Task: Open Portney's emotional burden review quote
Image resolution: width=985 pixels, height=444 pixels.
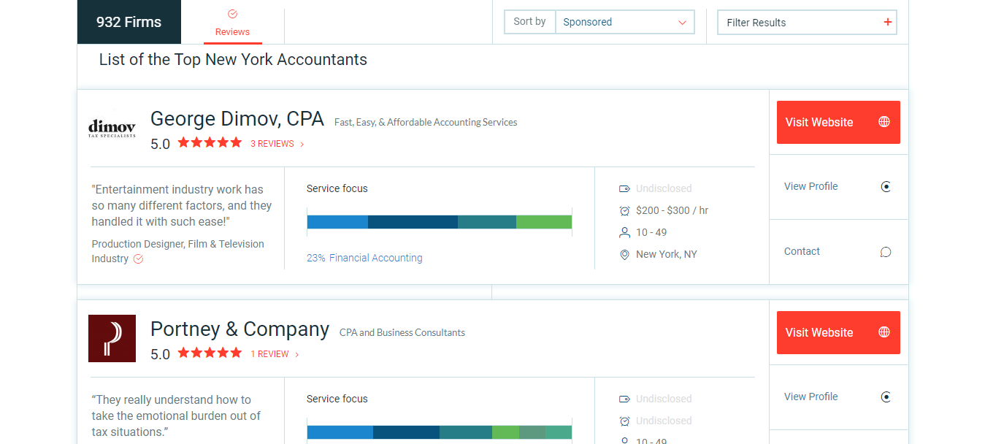Action: (175, 416)
